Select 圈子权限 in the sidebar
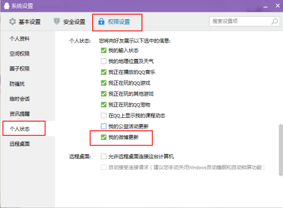 20,69
